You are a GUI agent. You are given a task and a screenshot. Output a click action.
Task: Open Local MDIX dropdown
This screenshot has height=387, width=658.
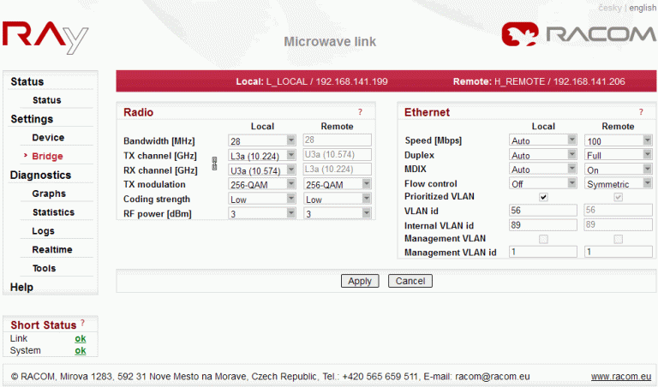543,169
